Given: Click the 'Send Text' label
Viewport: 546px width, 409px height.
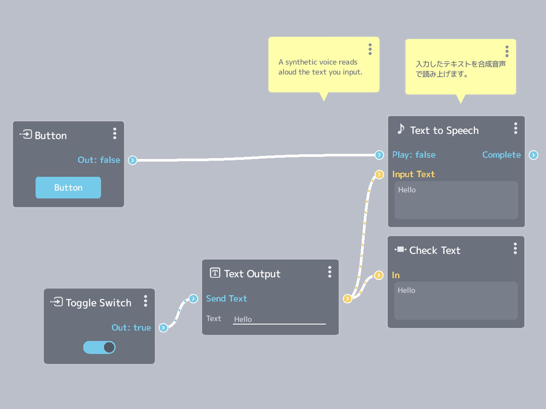Looking at the screenshot, I should tap(226, 299).
